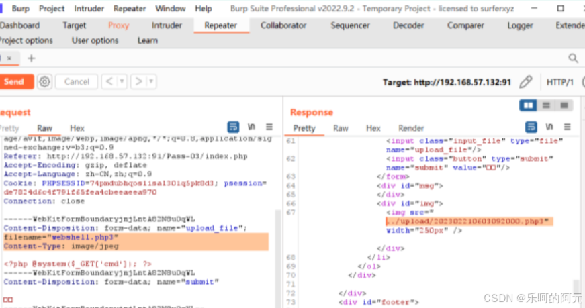Close the current Repeater request tab
The height and width of the screenshot is (308, 585).
[x=9, y=58]
